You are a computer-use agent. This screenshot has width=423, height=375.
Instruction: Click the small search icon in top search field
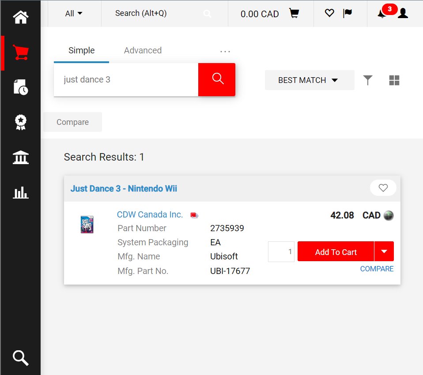(207, 14)
